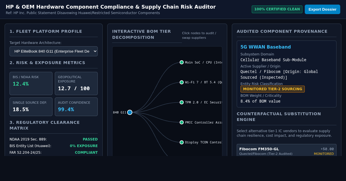Click the 5G WWAN Baseband heading
Screen dimensions: 346x181
[266, 47]
